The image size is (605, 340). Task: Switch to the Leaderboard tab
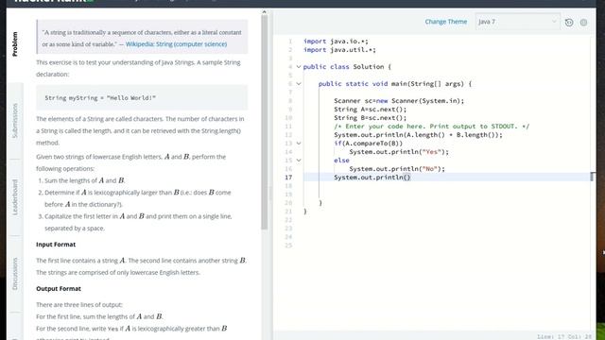pos(15,197)
